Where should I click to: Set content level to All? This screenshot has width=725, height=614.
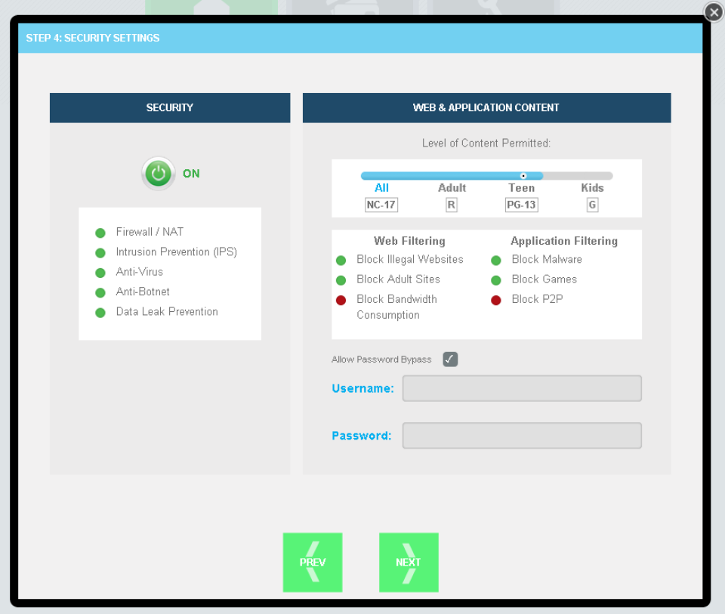(x=381, y=188)
